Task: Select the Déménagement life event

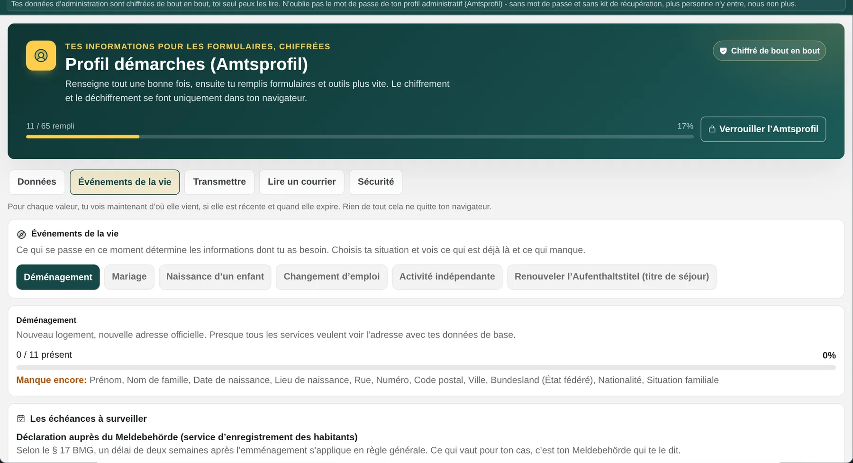Action: pos(58,277)
